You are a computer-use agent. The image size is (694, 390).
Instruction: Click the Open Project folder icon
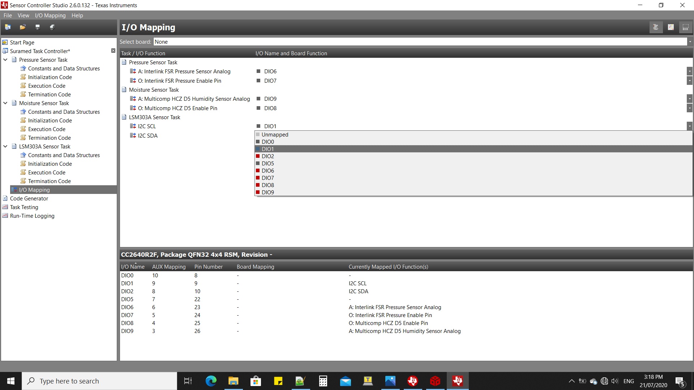[22, 27]
